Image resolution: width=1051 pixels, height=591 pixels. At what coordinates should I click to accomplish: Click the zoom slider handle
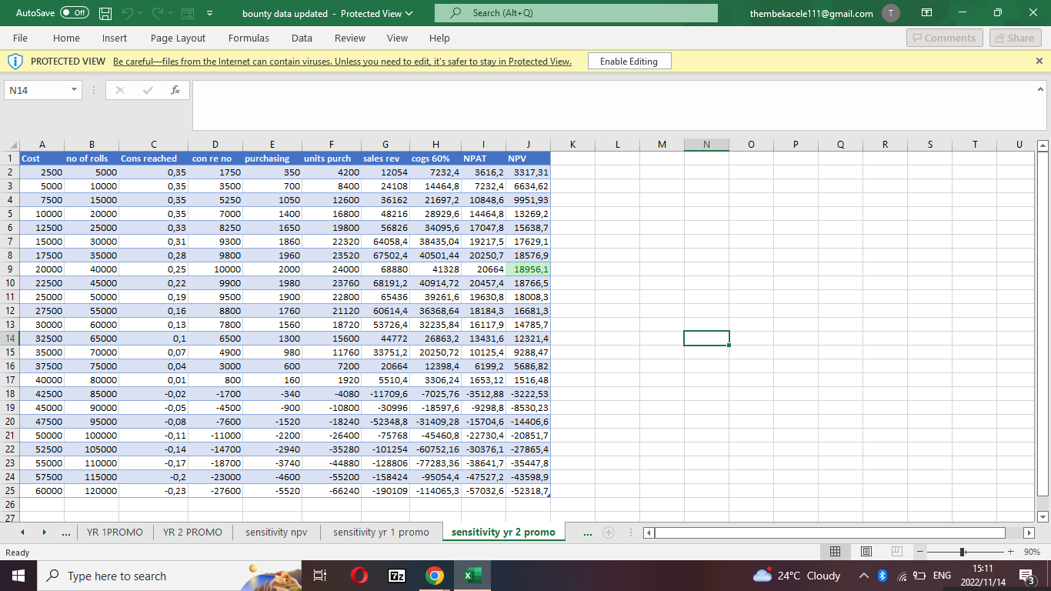(962, 553)
